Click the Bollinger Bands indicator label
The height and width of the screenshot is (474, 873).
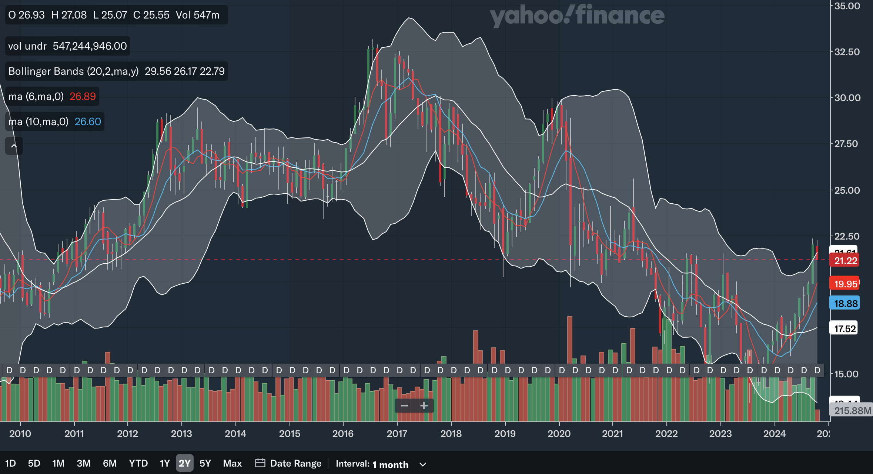click(73, 71)
